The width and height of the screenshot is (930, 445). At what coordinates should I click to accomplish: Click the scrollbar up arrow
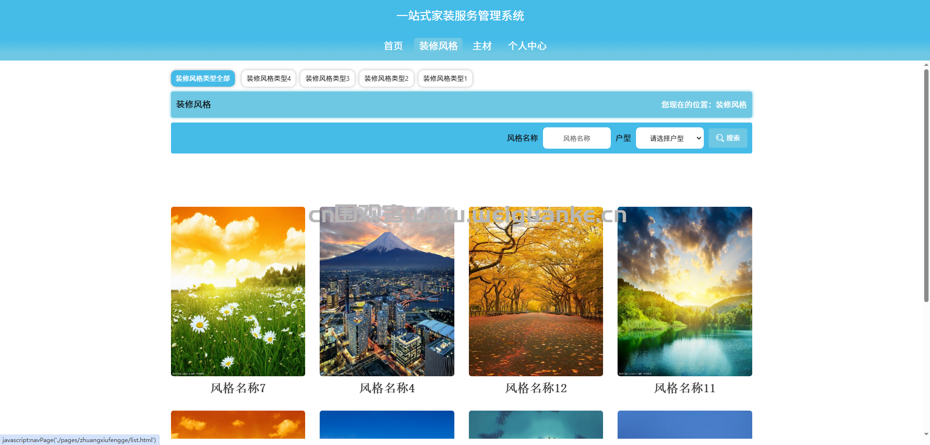(926, 64)
